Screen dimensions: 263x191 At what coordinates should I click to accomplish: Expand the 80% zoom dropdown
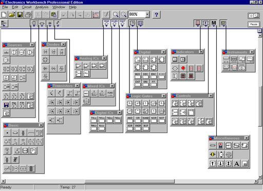point(147,14)
